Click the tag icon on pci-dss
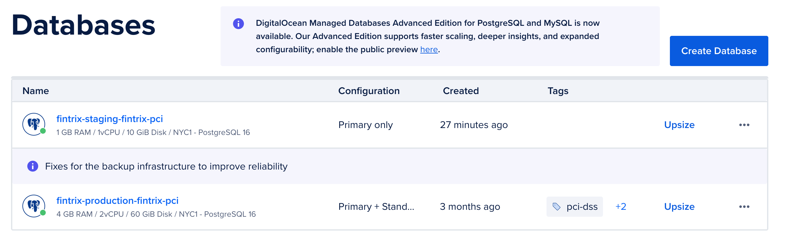 (557, 207)
